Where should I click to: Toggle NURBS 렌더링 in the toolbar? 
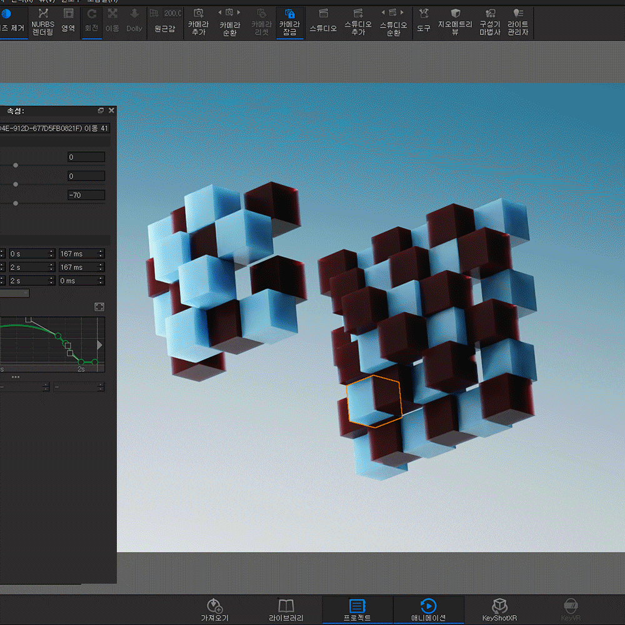42,22
